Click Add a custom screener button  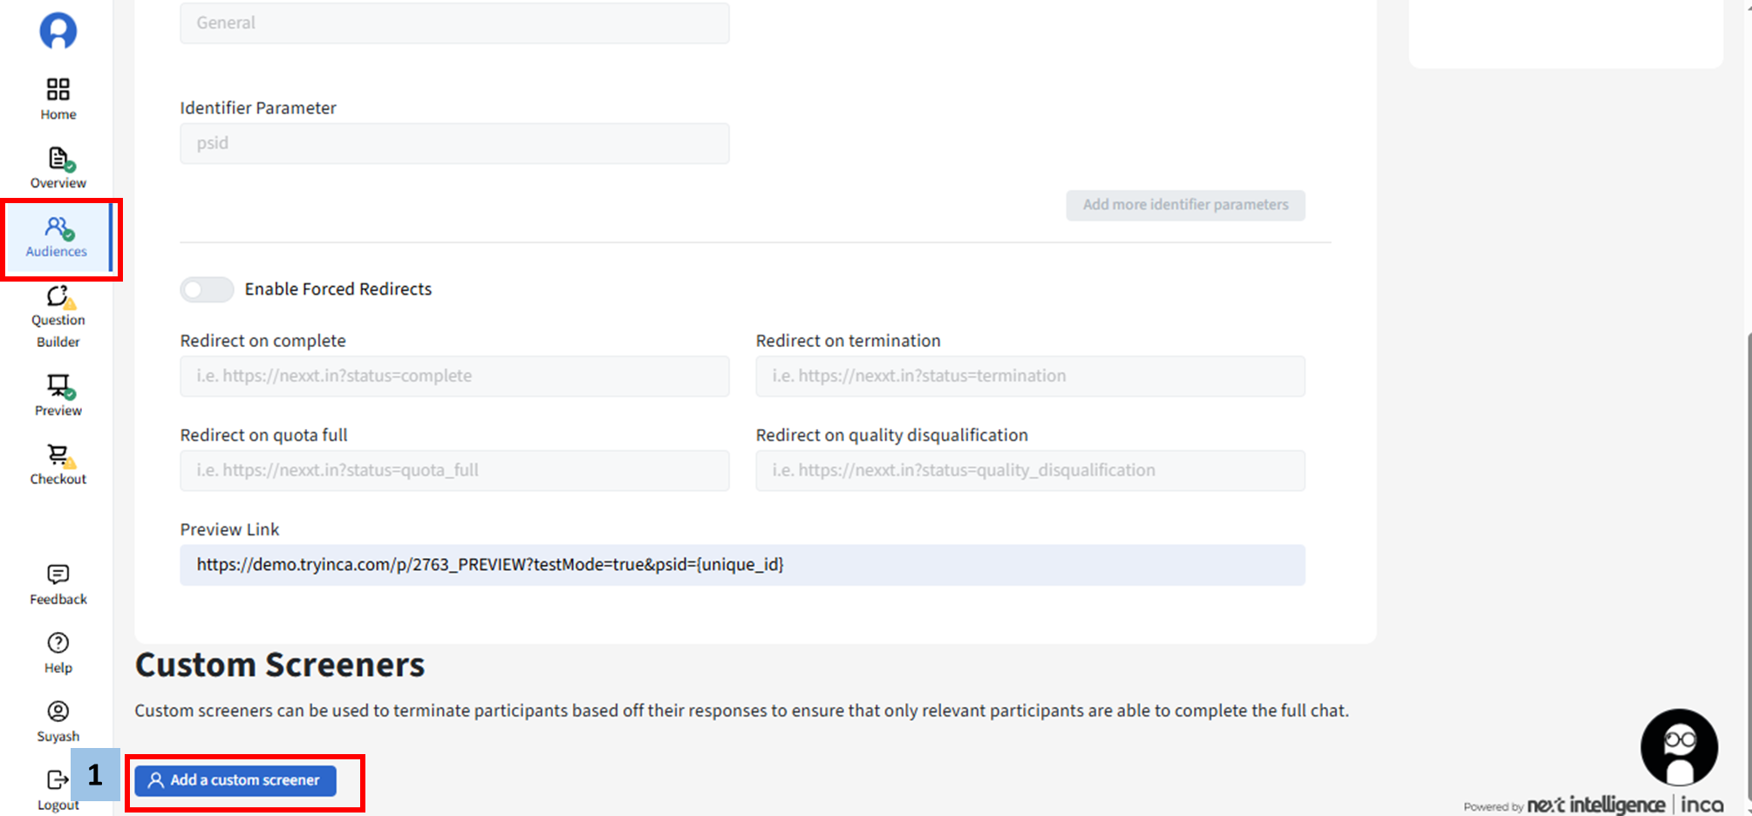235,780
